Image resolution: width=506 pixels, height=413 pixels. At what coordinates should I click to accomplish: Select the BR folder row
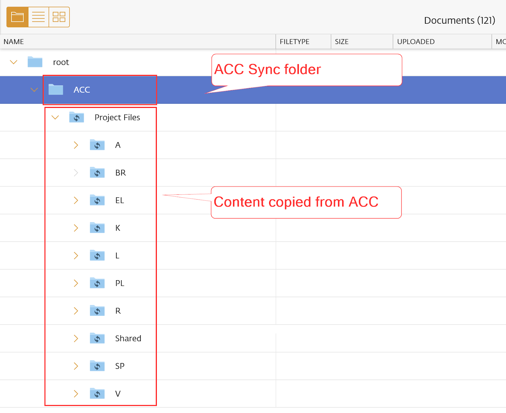120,173
